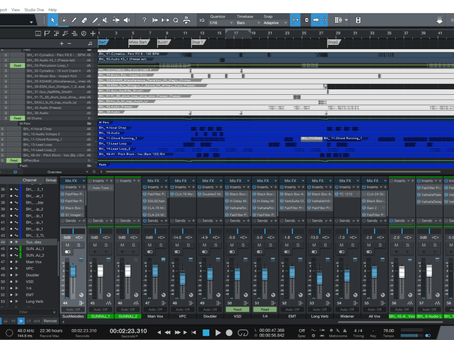Switch to the Remote tab above the transport
Screen dimensions: 454x340
click(x=50, y=321)
